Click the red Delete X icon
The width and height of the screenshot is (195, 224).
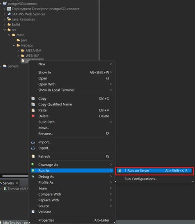(x=33, y=116)
